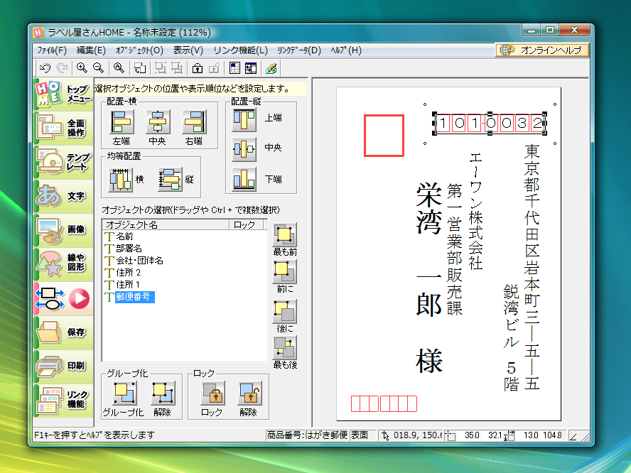Align objects to right edge (右端)
This screenshot has height=473, width=631.
click(194, 122)
